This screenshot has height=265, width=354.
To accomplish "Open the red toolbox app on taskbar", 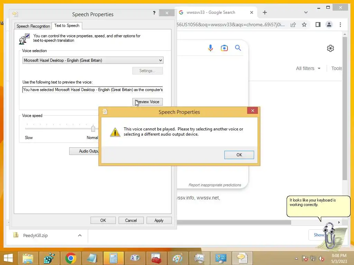I will click(157, 258).
